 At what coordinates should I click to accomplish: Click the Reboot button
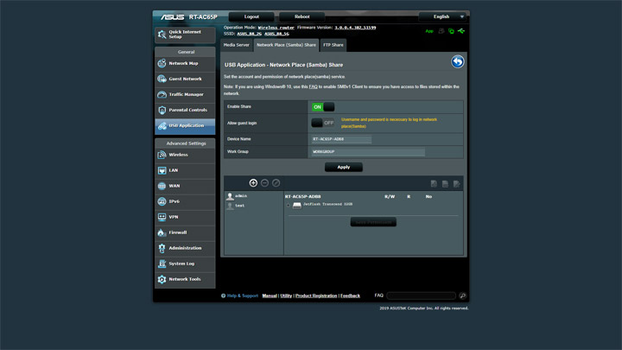pyautogui.click(x=301, y=16)
